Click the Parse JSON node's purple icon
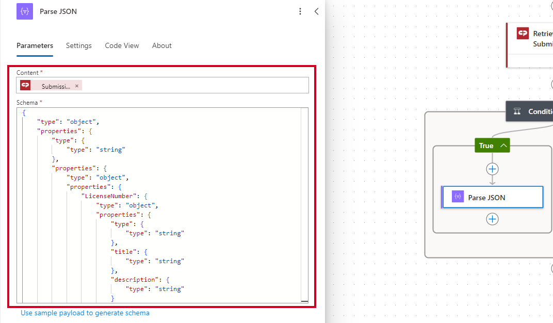This screenshot has height=323, width=553. tap(458, 197)
